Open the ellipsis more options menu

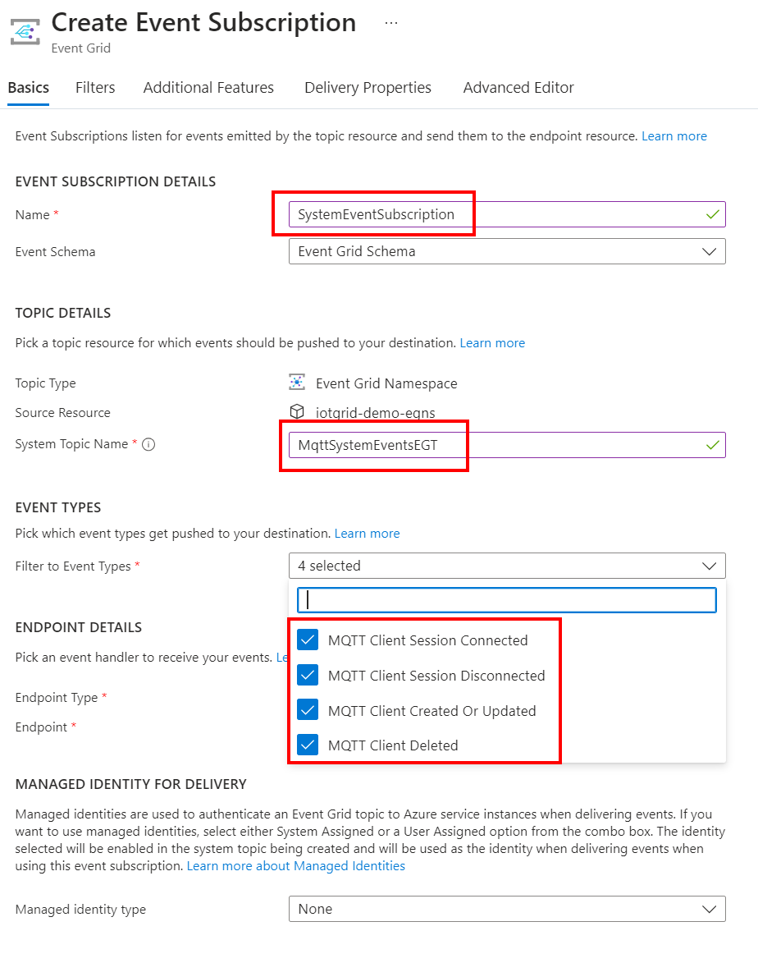click(x=391, y=23)
